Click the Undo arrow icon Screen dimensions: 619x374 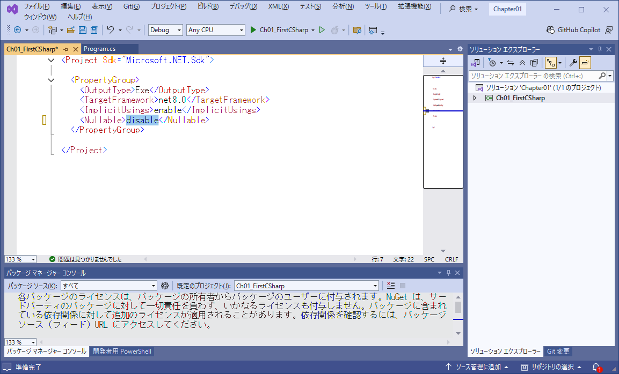coord(111,30)
